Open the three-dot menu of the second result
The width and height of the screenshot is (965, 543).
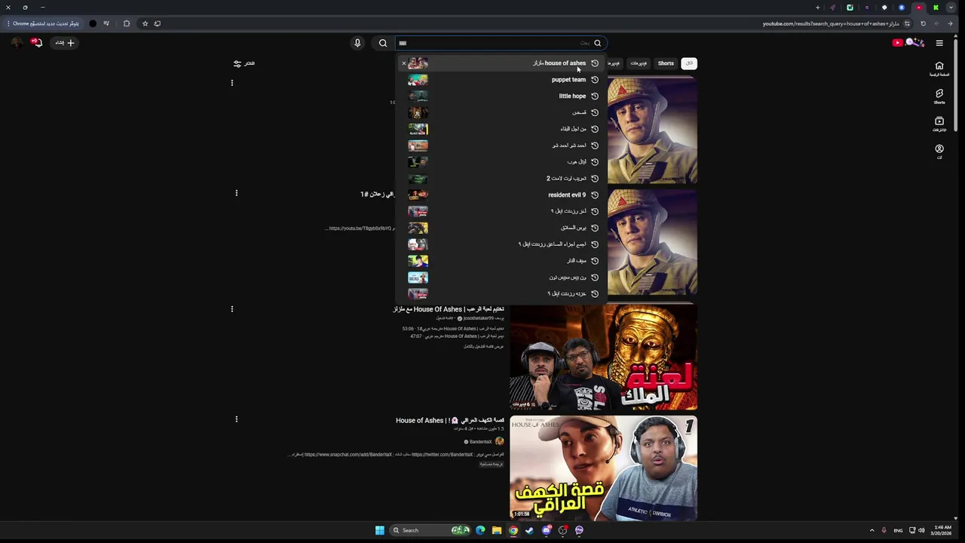click(x=237, y=194)
